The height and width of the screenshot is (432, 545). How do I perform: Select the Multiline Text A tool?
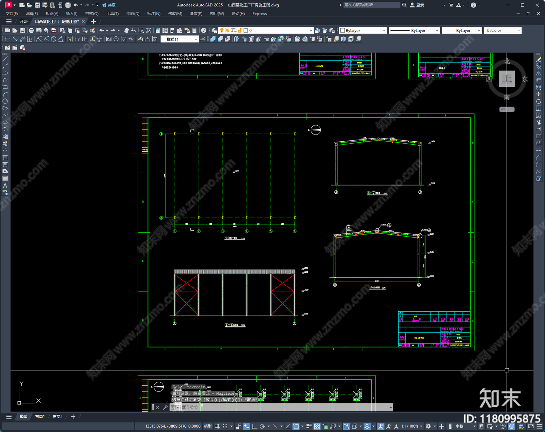coord(5,186)
